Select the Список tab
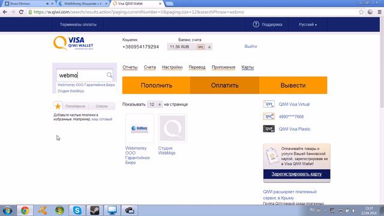The width and height of the screenshot is (384, 216). tap(101, 106)
